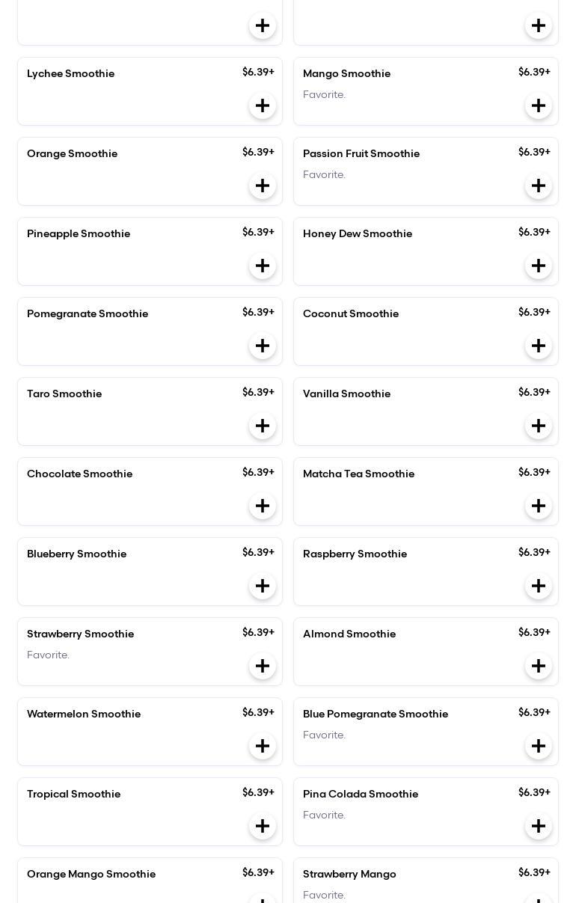Add Blueberry Smoothie to cart
Image resolution: width=576 pixels, height=903 pixels.
(263, 586)
